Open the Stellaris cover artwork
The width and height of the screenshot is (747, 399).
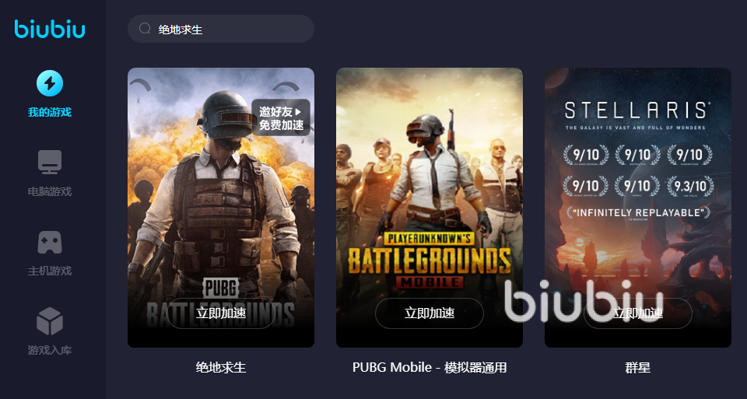click(x=638, y=208)
